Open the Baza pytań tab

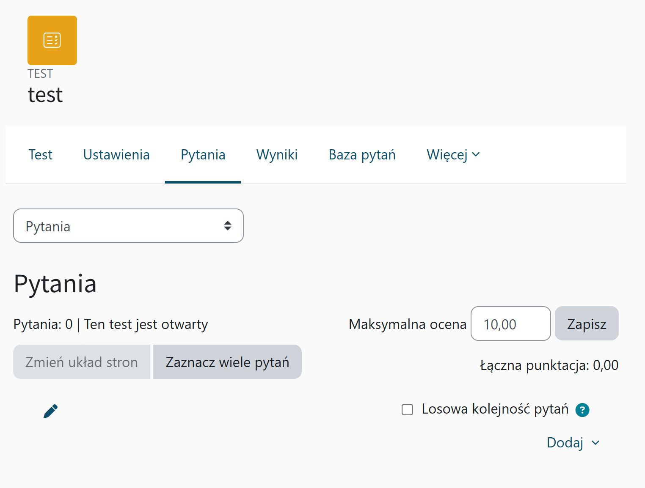[362, 154]
